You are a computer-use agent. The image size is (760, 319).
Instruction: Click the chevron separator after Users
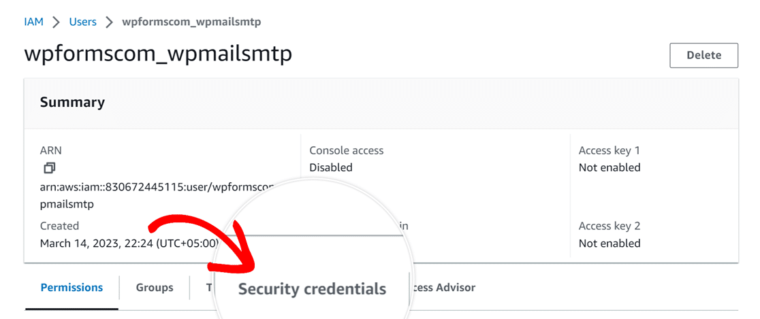pos(110,22)
